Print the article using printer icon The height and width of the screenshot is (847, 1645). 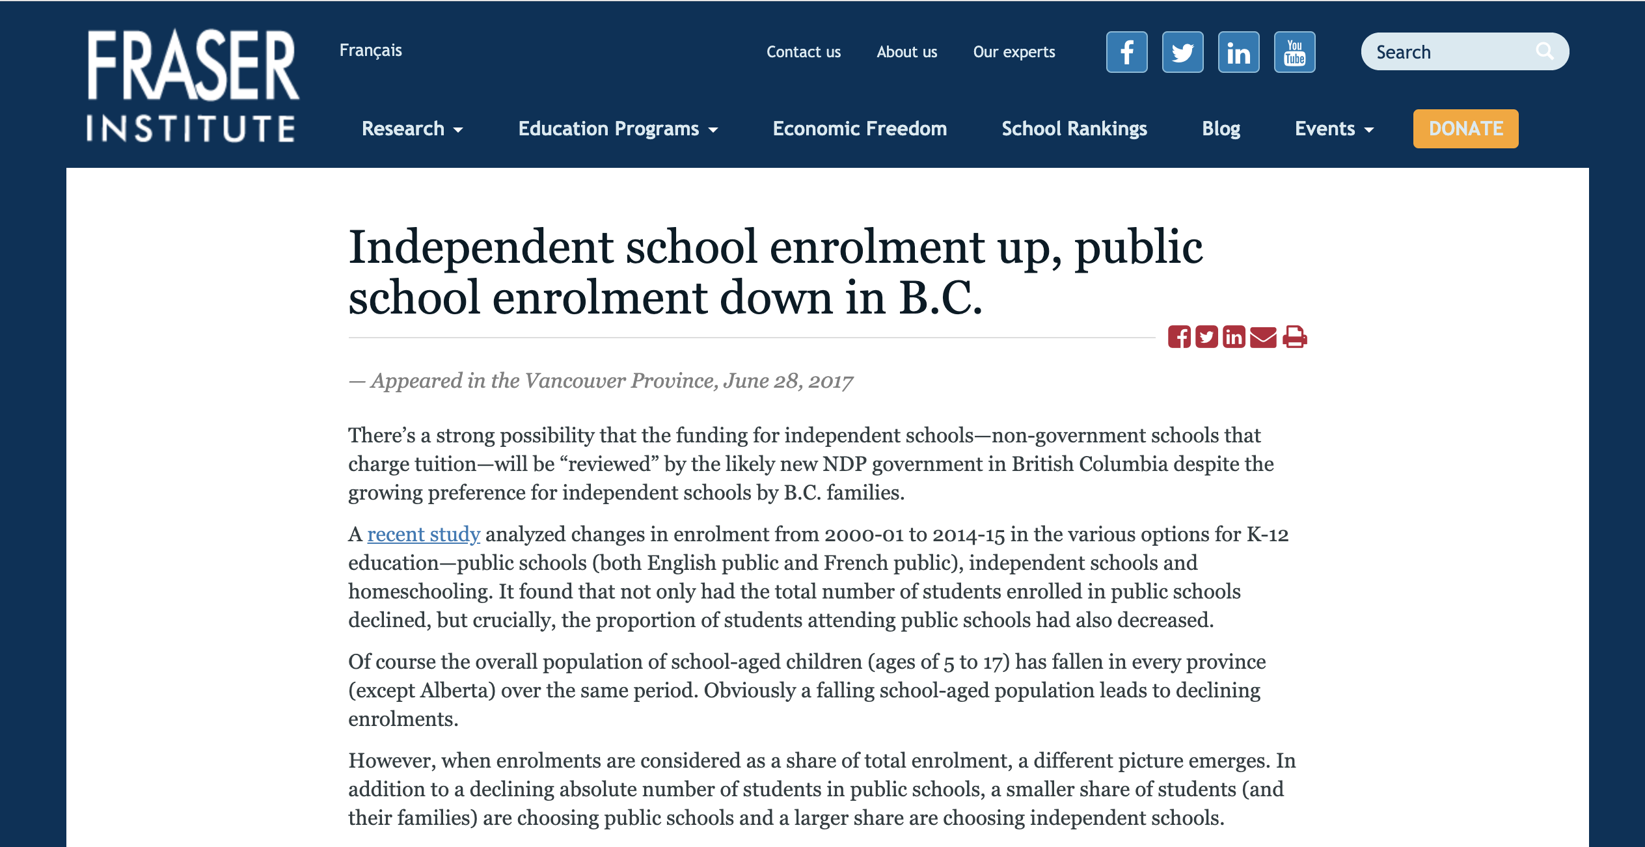[x=1294, y=337]
